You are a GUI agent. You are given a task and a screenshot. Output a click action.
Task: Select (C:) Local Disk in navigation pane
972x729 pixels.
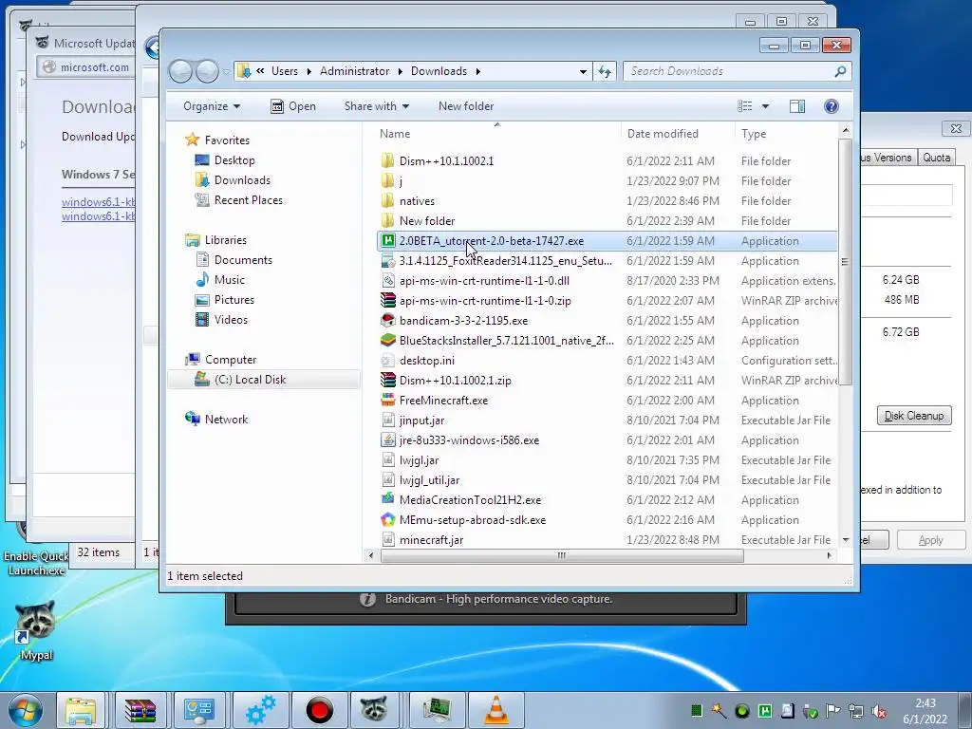(x=264, y=380)
